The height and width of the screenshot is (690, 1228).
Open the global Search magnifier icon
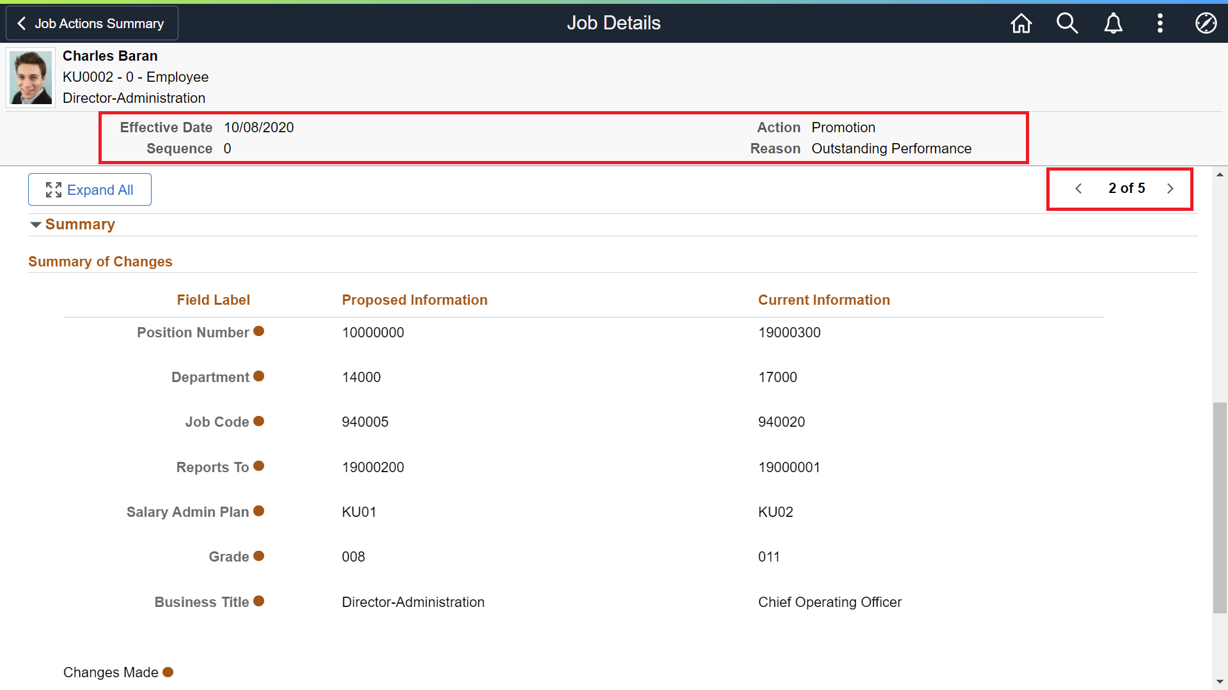click(1067, 24)
